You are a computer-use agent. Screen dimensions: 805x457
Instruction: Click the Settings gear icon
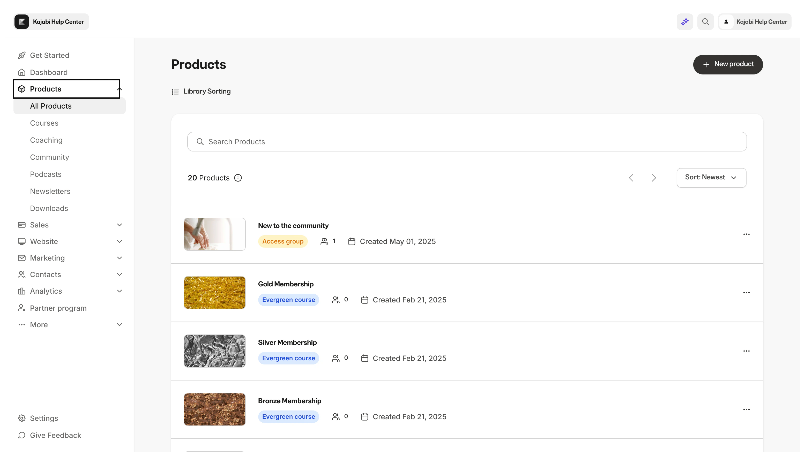point(22,418)
